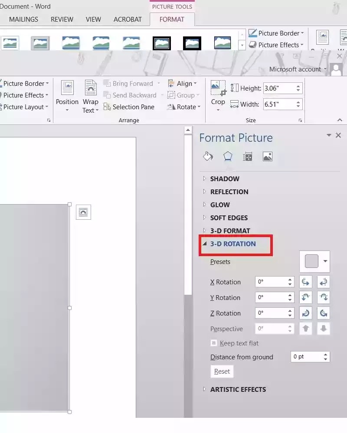Switch to the Review tab
The width and height of the screenshot is (347, 433).
[62, 20]
